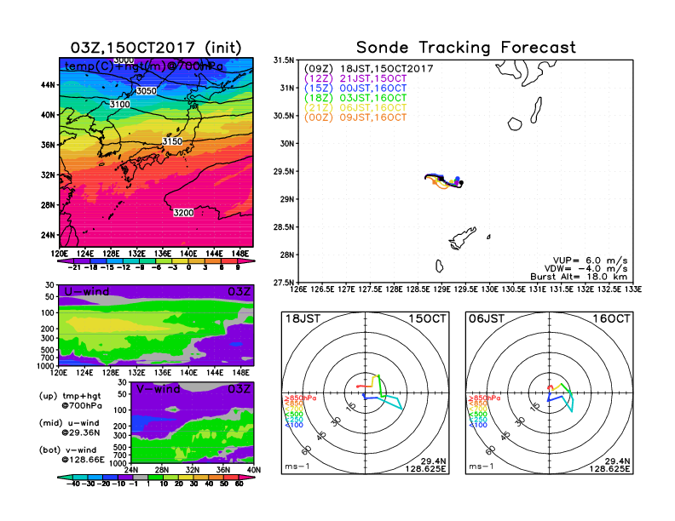Image resolution: width=675 pixels, height=521 pixels.
Task: Click the '-40' label on wind colorbar
Action: pyautogui.click(x=73, y=484)
